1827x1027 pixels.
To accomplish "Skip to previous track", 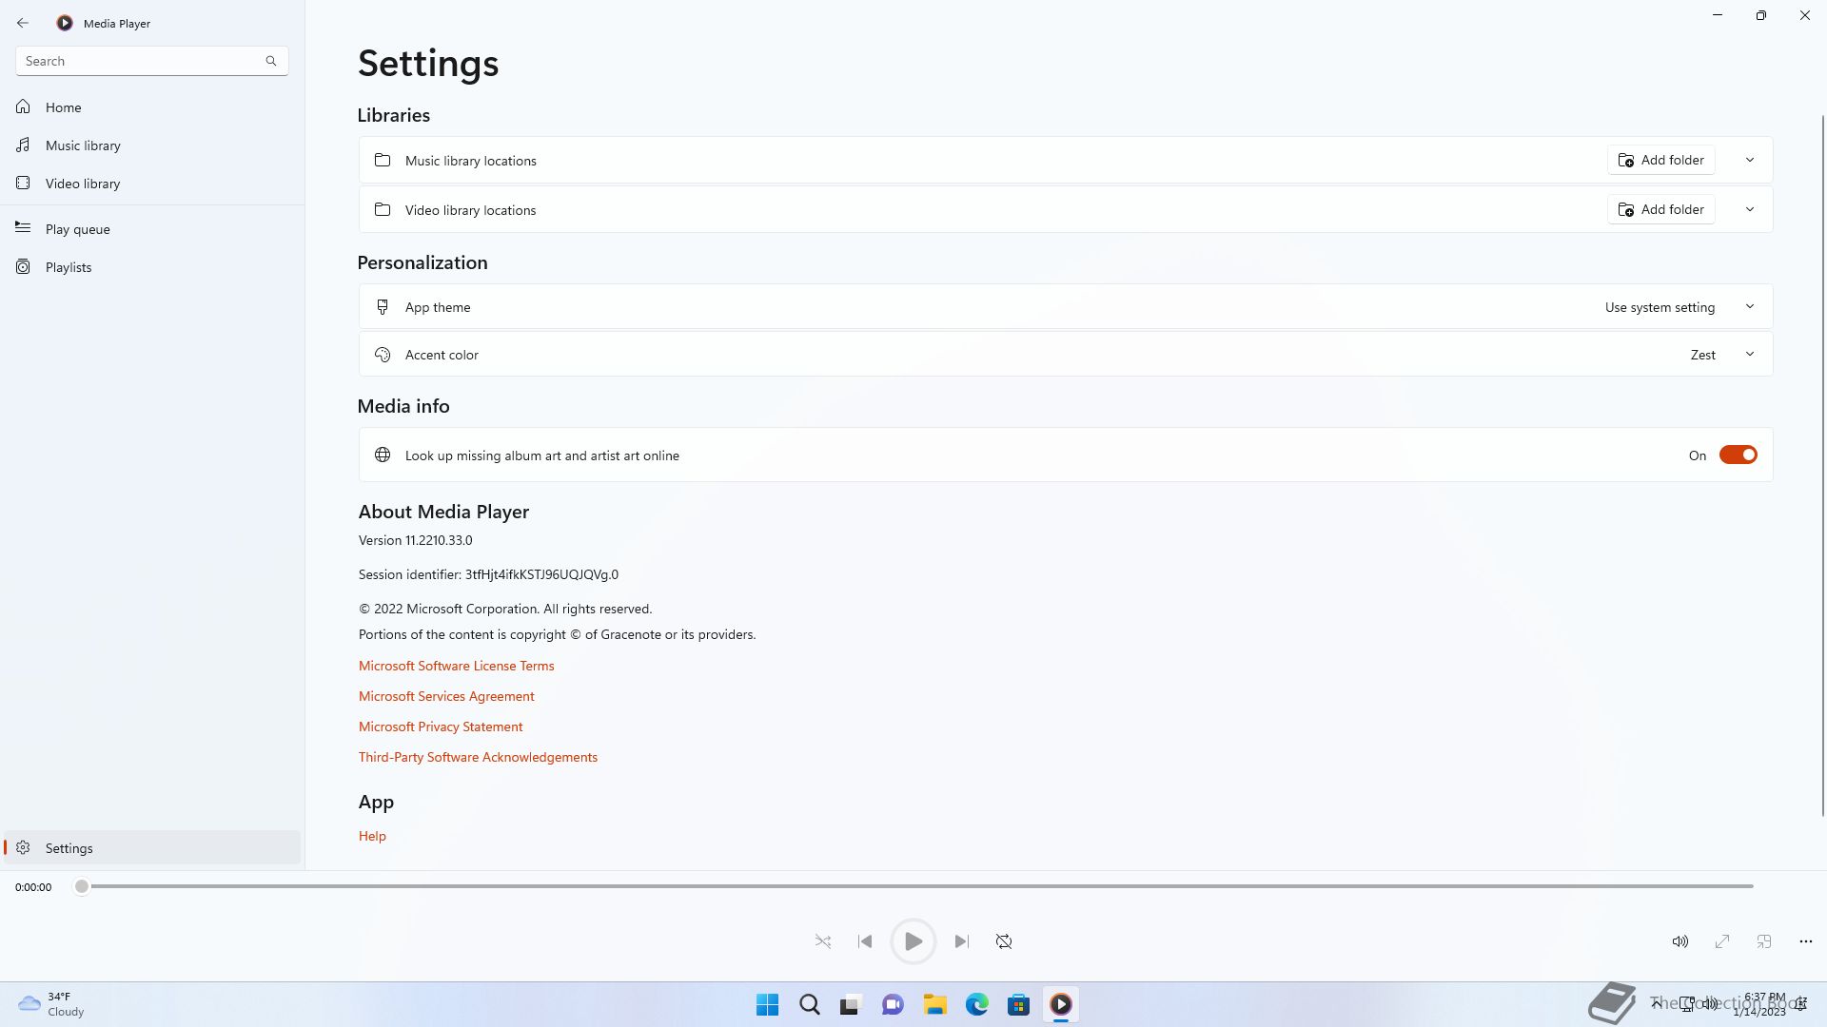I will [865, 941].
